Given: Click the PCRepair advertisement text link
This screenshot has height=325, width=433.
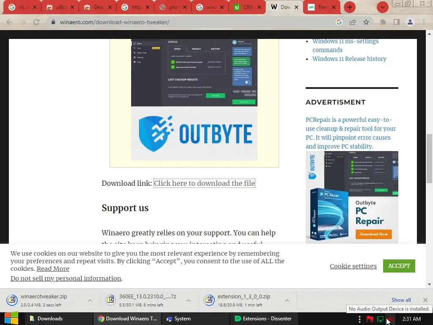Looking at the screenshot, I should coord(351,133).
